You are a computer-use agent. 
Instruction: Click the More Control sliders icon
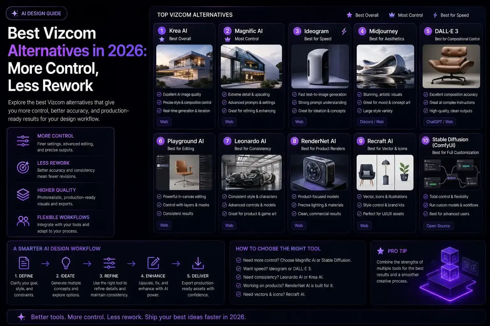tap(23, 141)
